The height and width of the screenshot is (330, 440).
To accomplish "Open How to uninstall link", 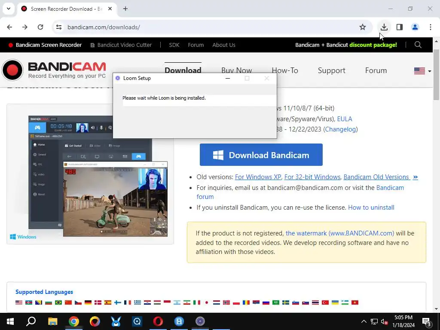I will pyautogui.click(x=371, y=208).
